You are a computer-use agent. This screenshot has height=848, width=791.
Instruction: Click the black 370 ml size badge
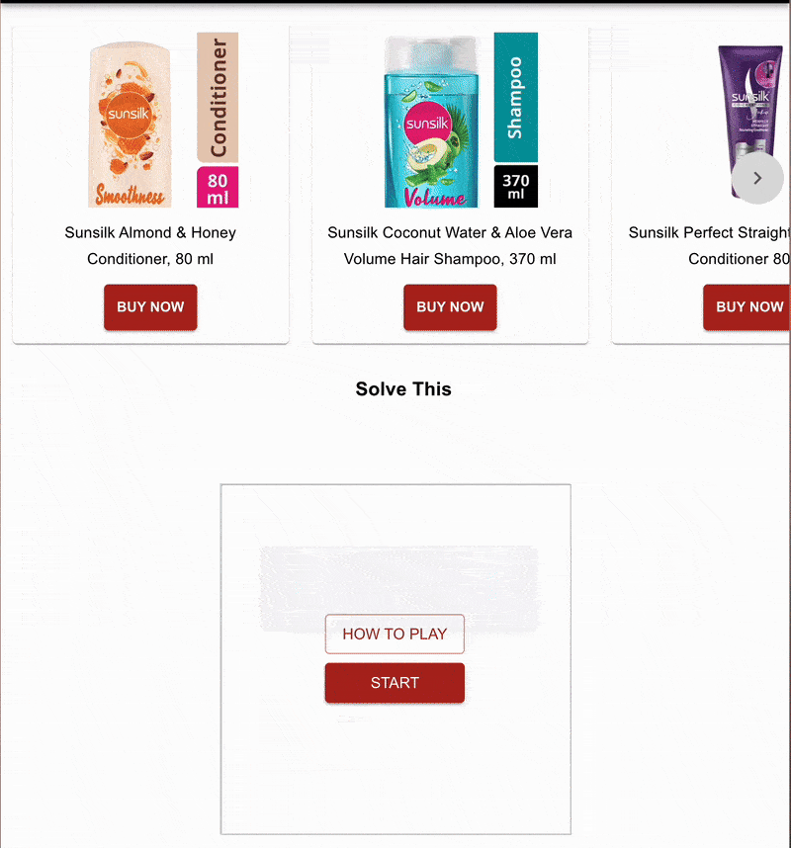tap(515, 187)
